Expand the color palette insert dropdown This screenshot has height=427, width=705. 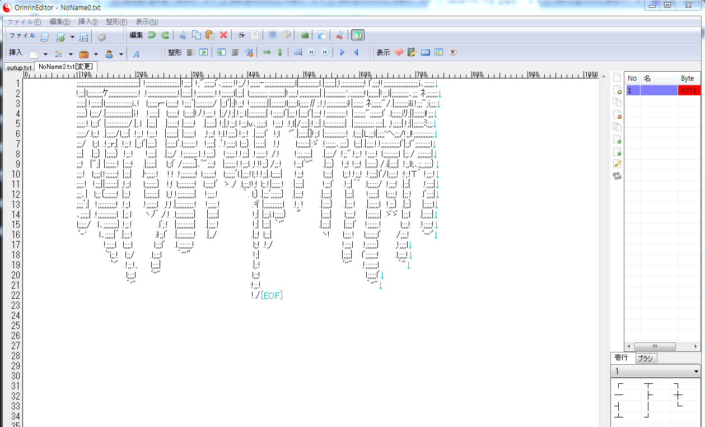[71, 54]
